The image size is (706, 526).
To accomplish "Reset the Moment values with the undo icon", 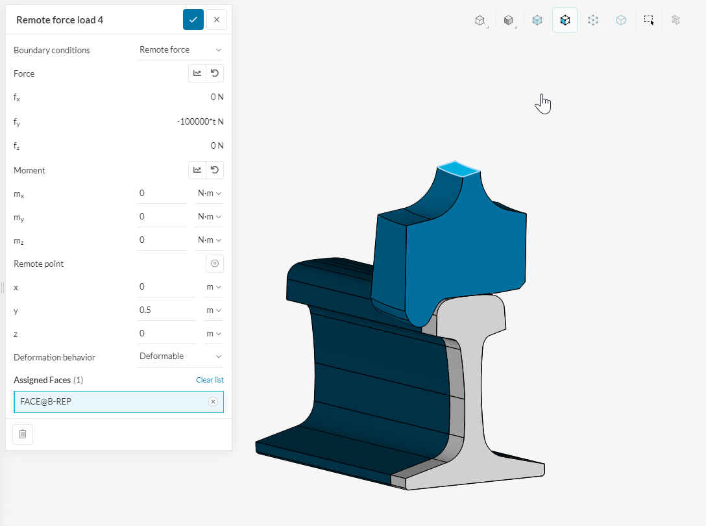I will click(x=215, y=170).
